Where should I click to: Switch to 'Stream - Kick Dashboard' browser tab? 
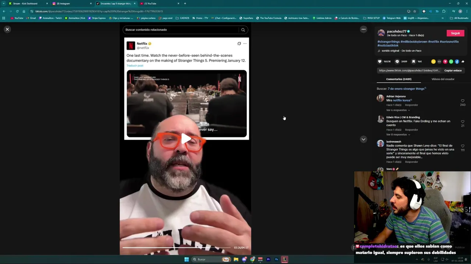point(28,4)
